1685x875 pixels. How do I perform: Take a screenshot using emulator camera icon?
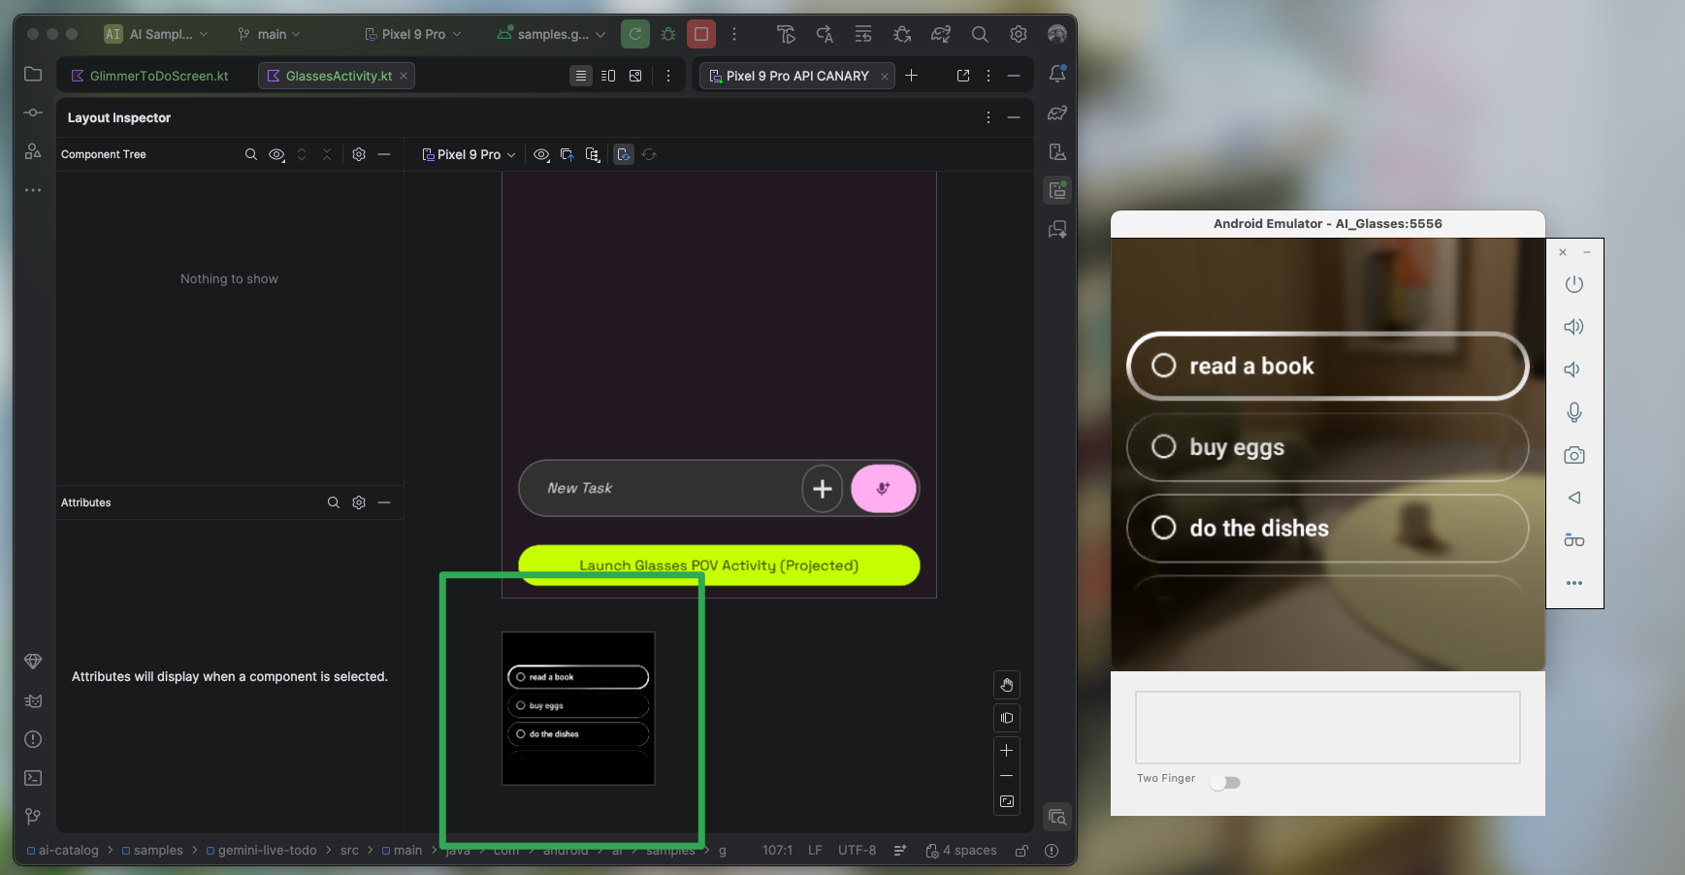coord(1573,454)
